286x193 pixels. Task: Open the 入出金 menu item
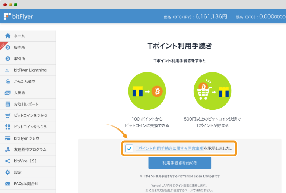(28, 93)
